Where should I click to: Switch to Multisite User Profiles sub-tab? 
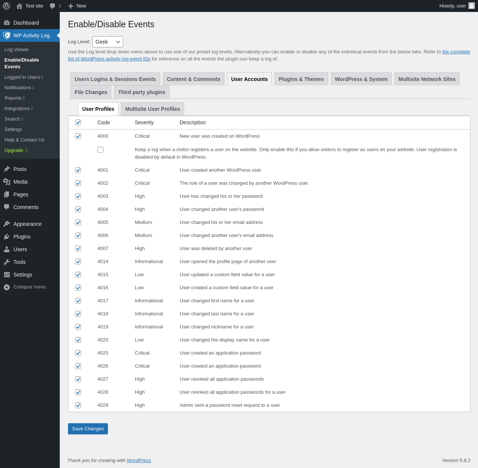pos(153,109)
